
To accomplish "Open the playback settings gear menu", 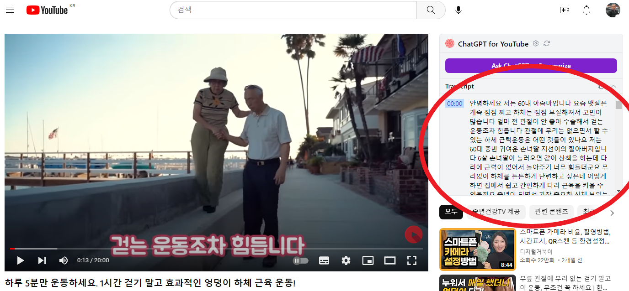I will coord(346,260).
